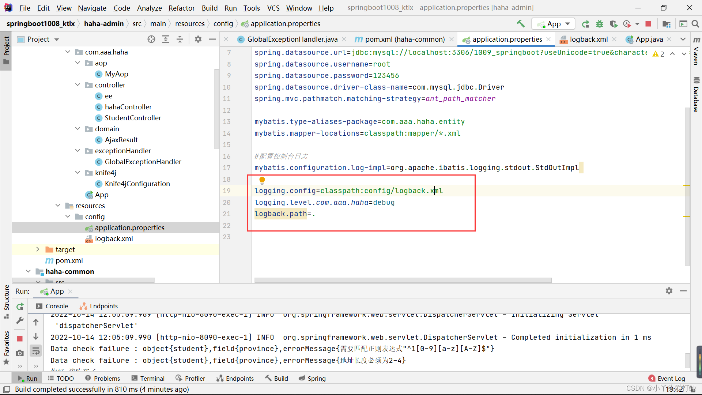Open Project Structure icon in toolbar
The image size is (702, 395).
667,24
